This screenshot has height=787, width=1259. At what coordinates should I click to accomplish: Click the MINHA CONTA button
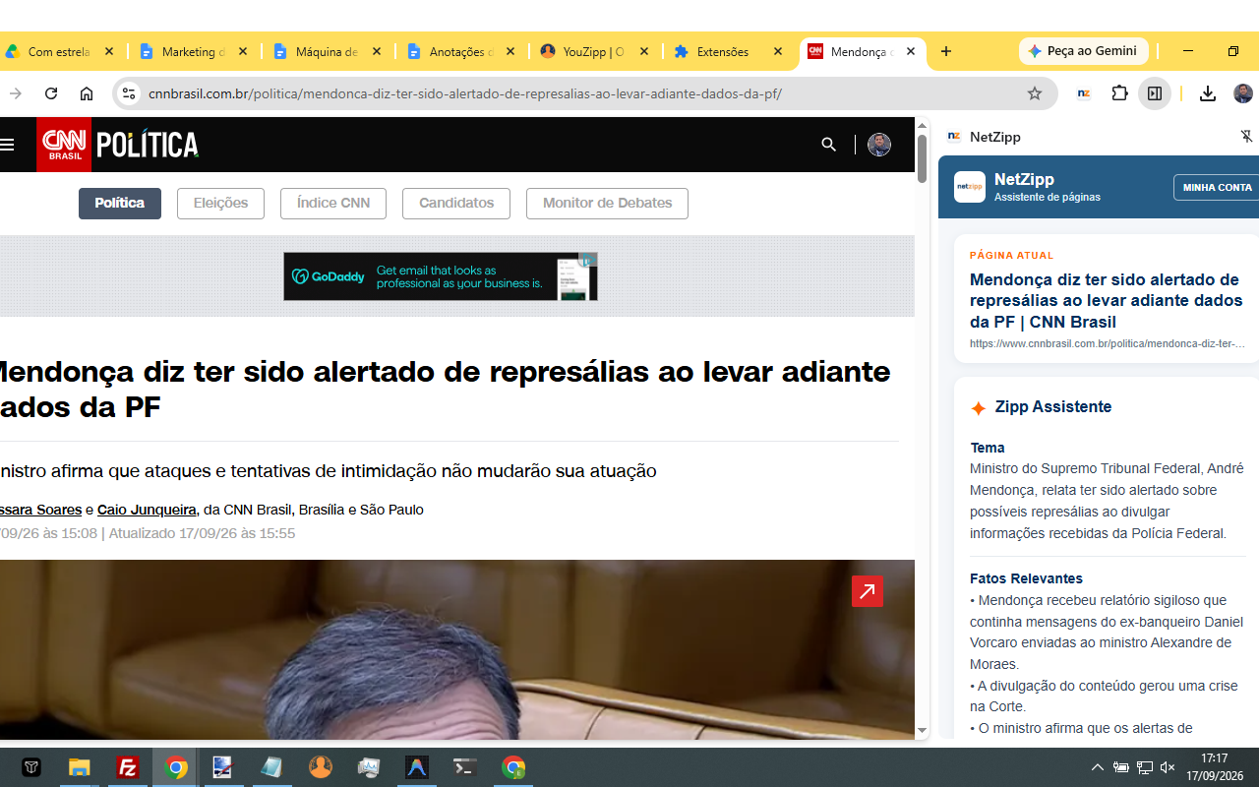click(1217, 187)
